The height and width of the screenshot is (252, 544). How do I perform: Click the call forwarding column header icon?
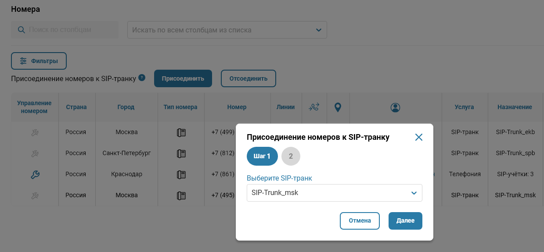tap(314, 107)
